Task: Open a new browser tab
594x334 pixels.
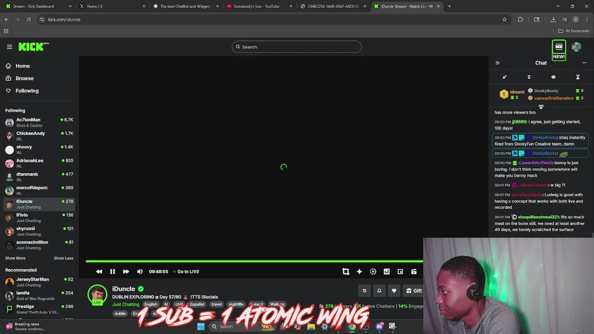Action: [449, 6]
